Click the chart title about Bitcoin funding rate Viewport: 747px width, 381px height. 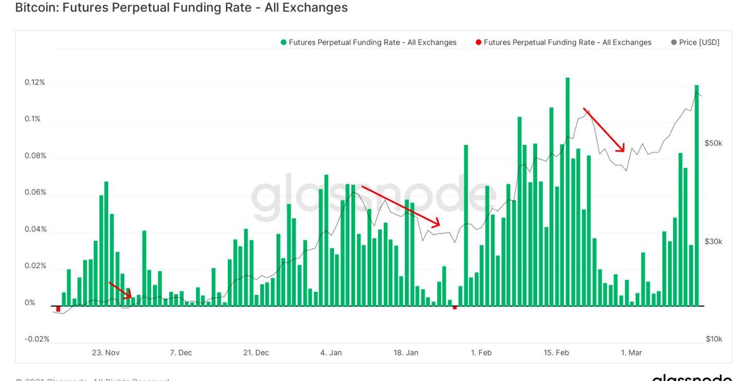point(182,8)
